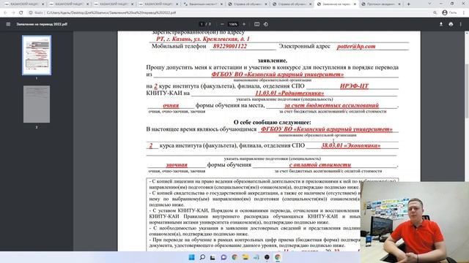
Task: Zoom in on the PDF
Action: click(244, 24)
